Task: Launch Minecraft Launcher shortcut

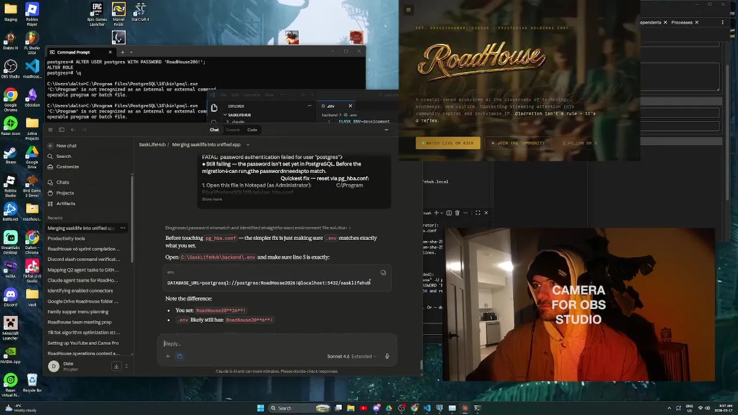Action: click(10, 329)
